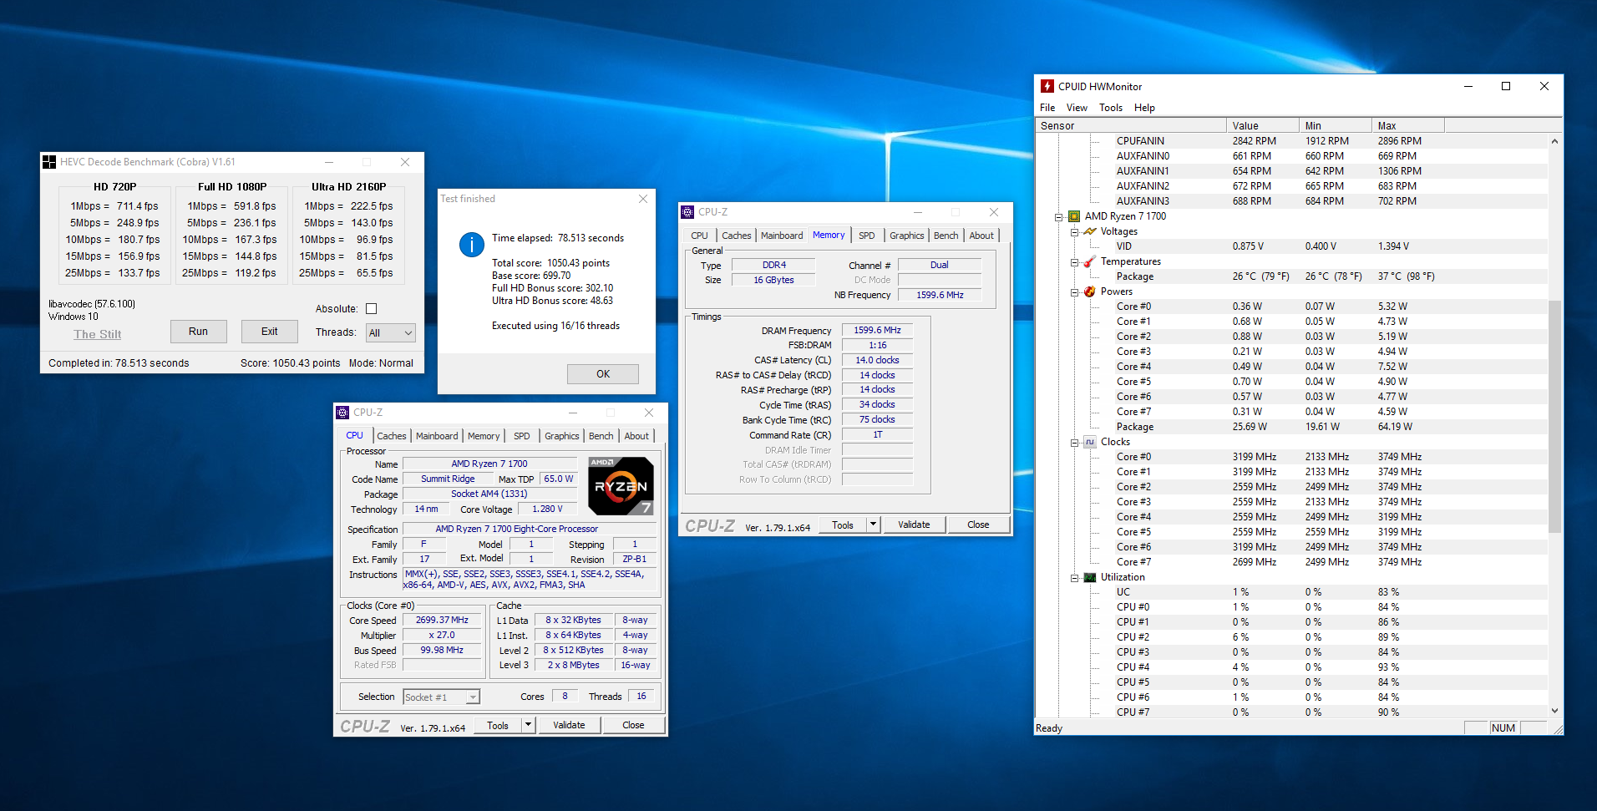The image size is (1597, 811).
Task: Click Validate in CPU-Z CPU window
Action: pos(569,725)
